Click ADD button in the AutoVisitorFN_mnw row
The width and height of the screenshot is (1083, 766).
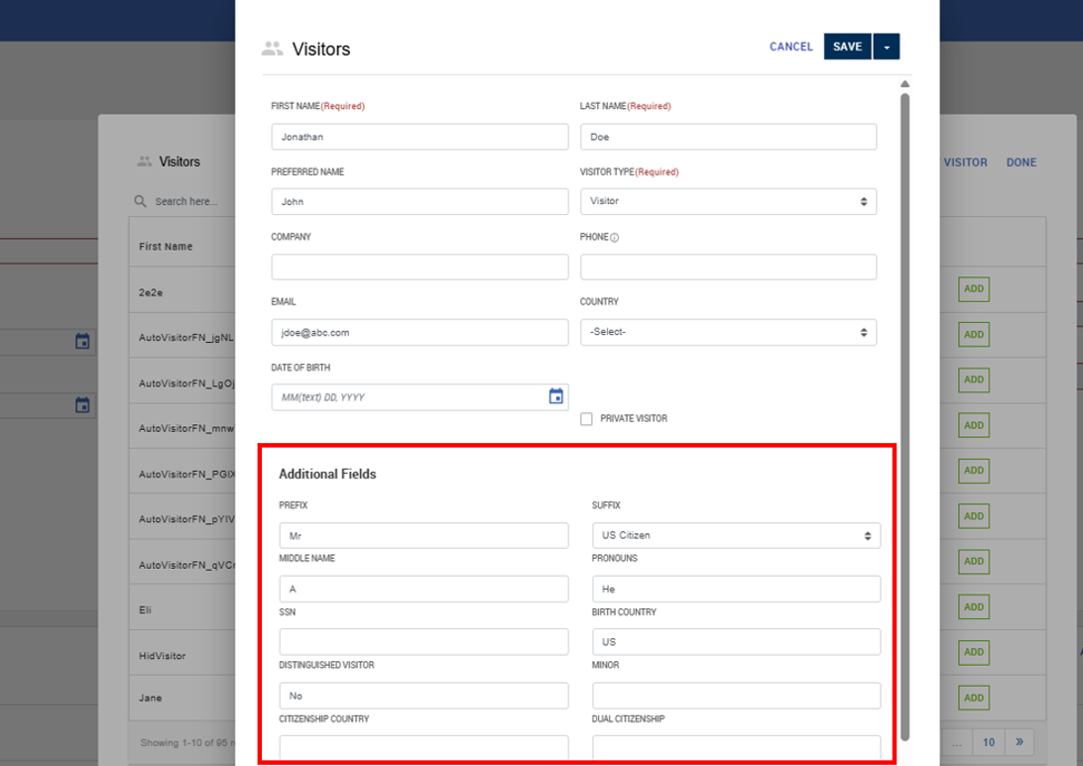(x=974, y=425)
